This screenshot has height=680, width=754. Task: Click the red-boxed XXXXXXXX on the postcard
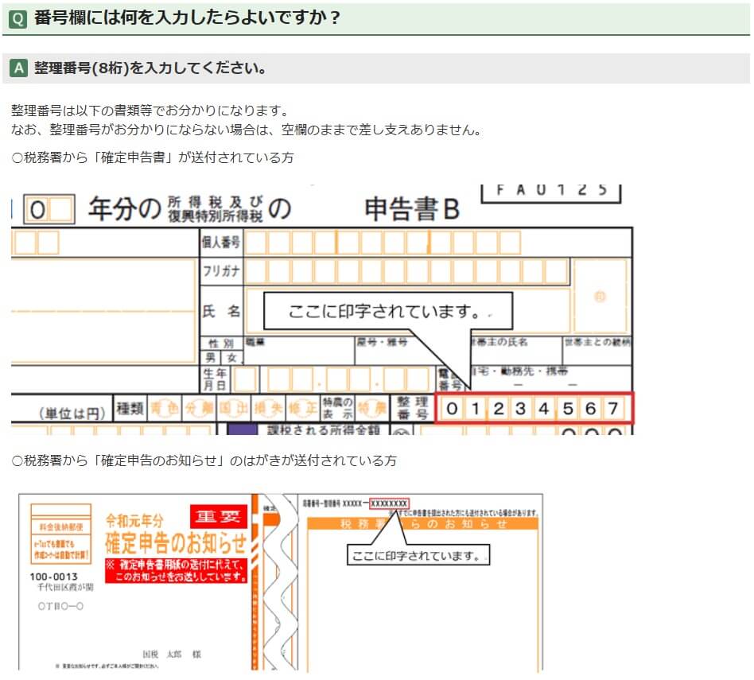coord(390,503)
